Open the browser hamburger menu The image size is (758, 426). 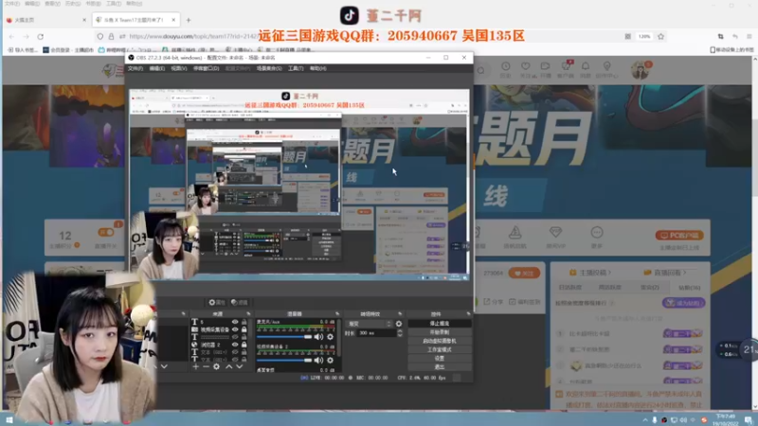click(x=749, y=36)
